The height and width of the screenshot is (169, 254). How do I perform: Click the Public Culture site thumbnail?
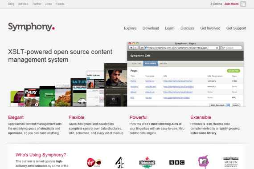tap(95, 89)
